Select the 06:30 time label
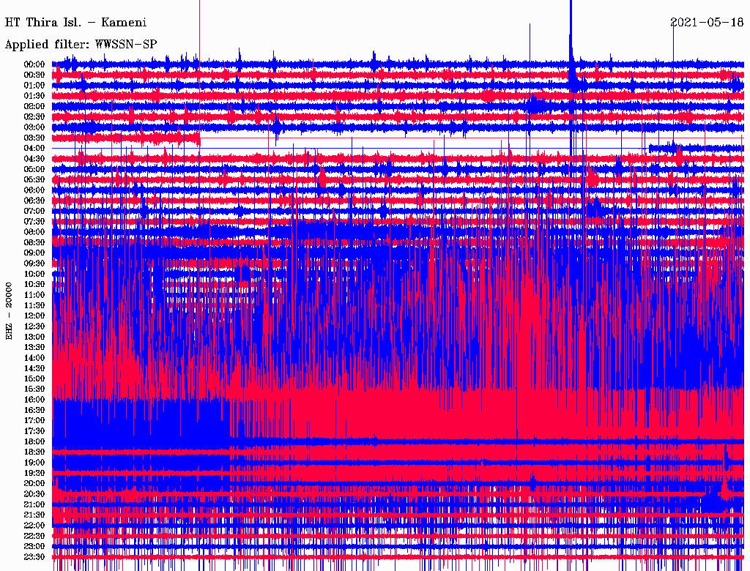This screenshot has height=571, width=750. [34, 201]
